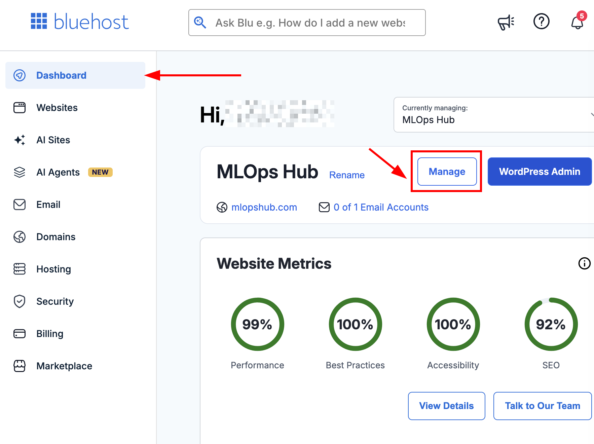Viewport: 594px width, 444px height.
Task: Open the mlopshub.com link
Action: [x=264, y=207]
